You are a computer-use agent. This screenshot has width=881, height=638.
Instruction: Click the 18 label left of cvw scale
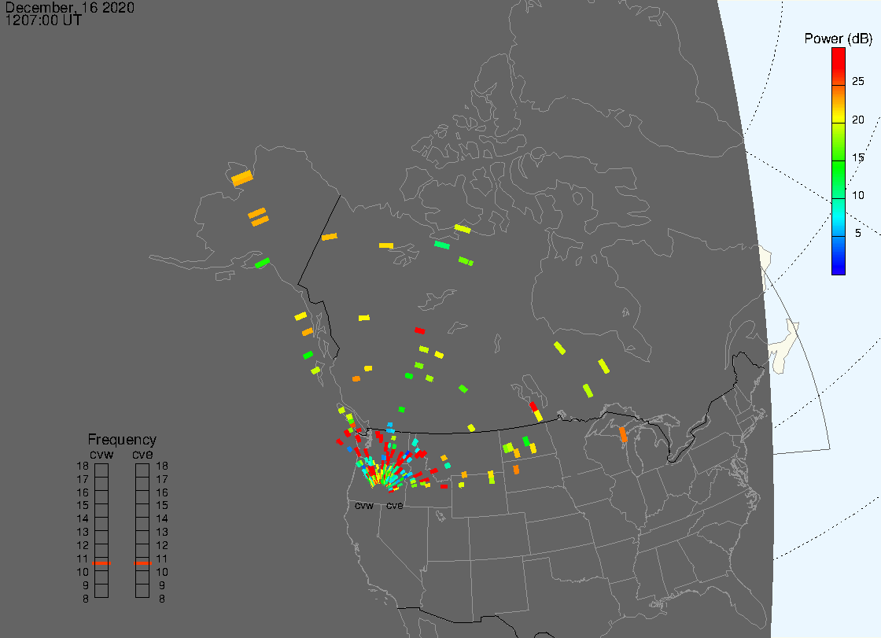pos(83,466)
